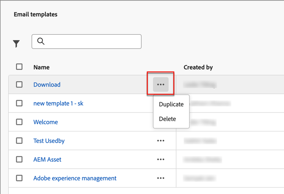Check the AEM Asset row checkbox
This screenshot has width=284, height=194.
(x=19, y=159)
